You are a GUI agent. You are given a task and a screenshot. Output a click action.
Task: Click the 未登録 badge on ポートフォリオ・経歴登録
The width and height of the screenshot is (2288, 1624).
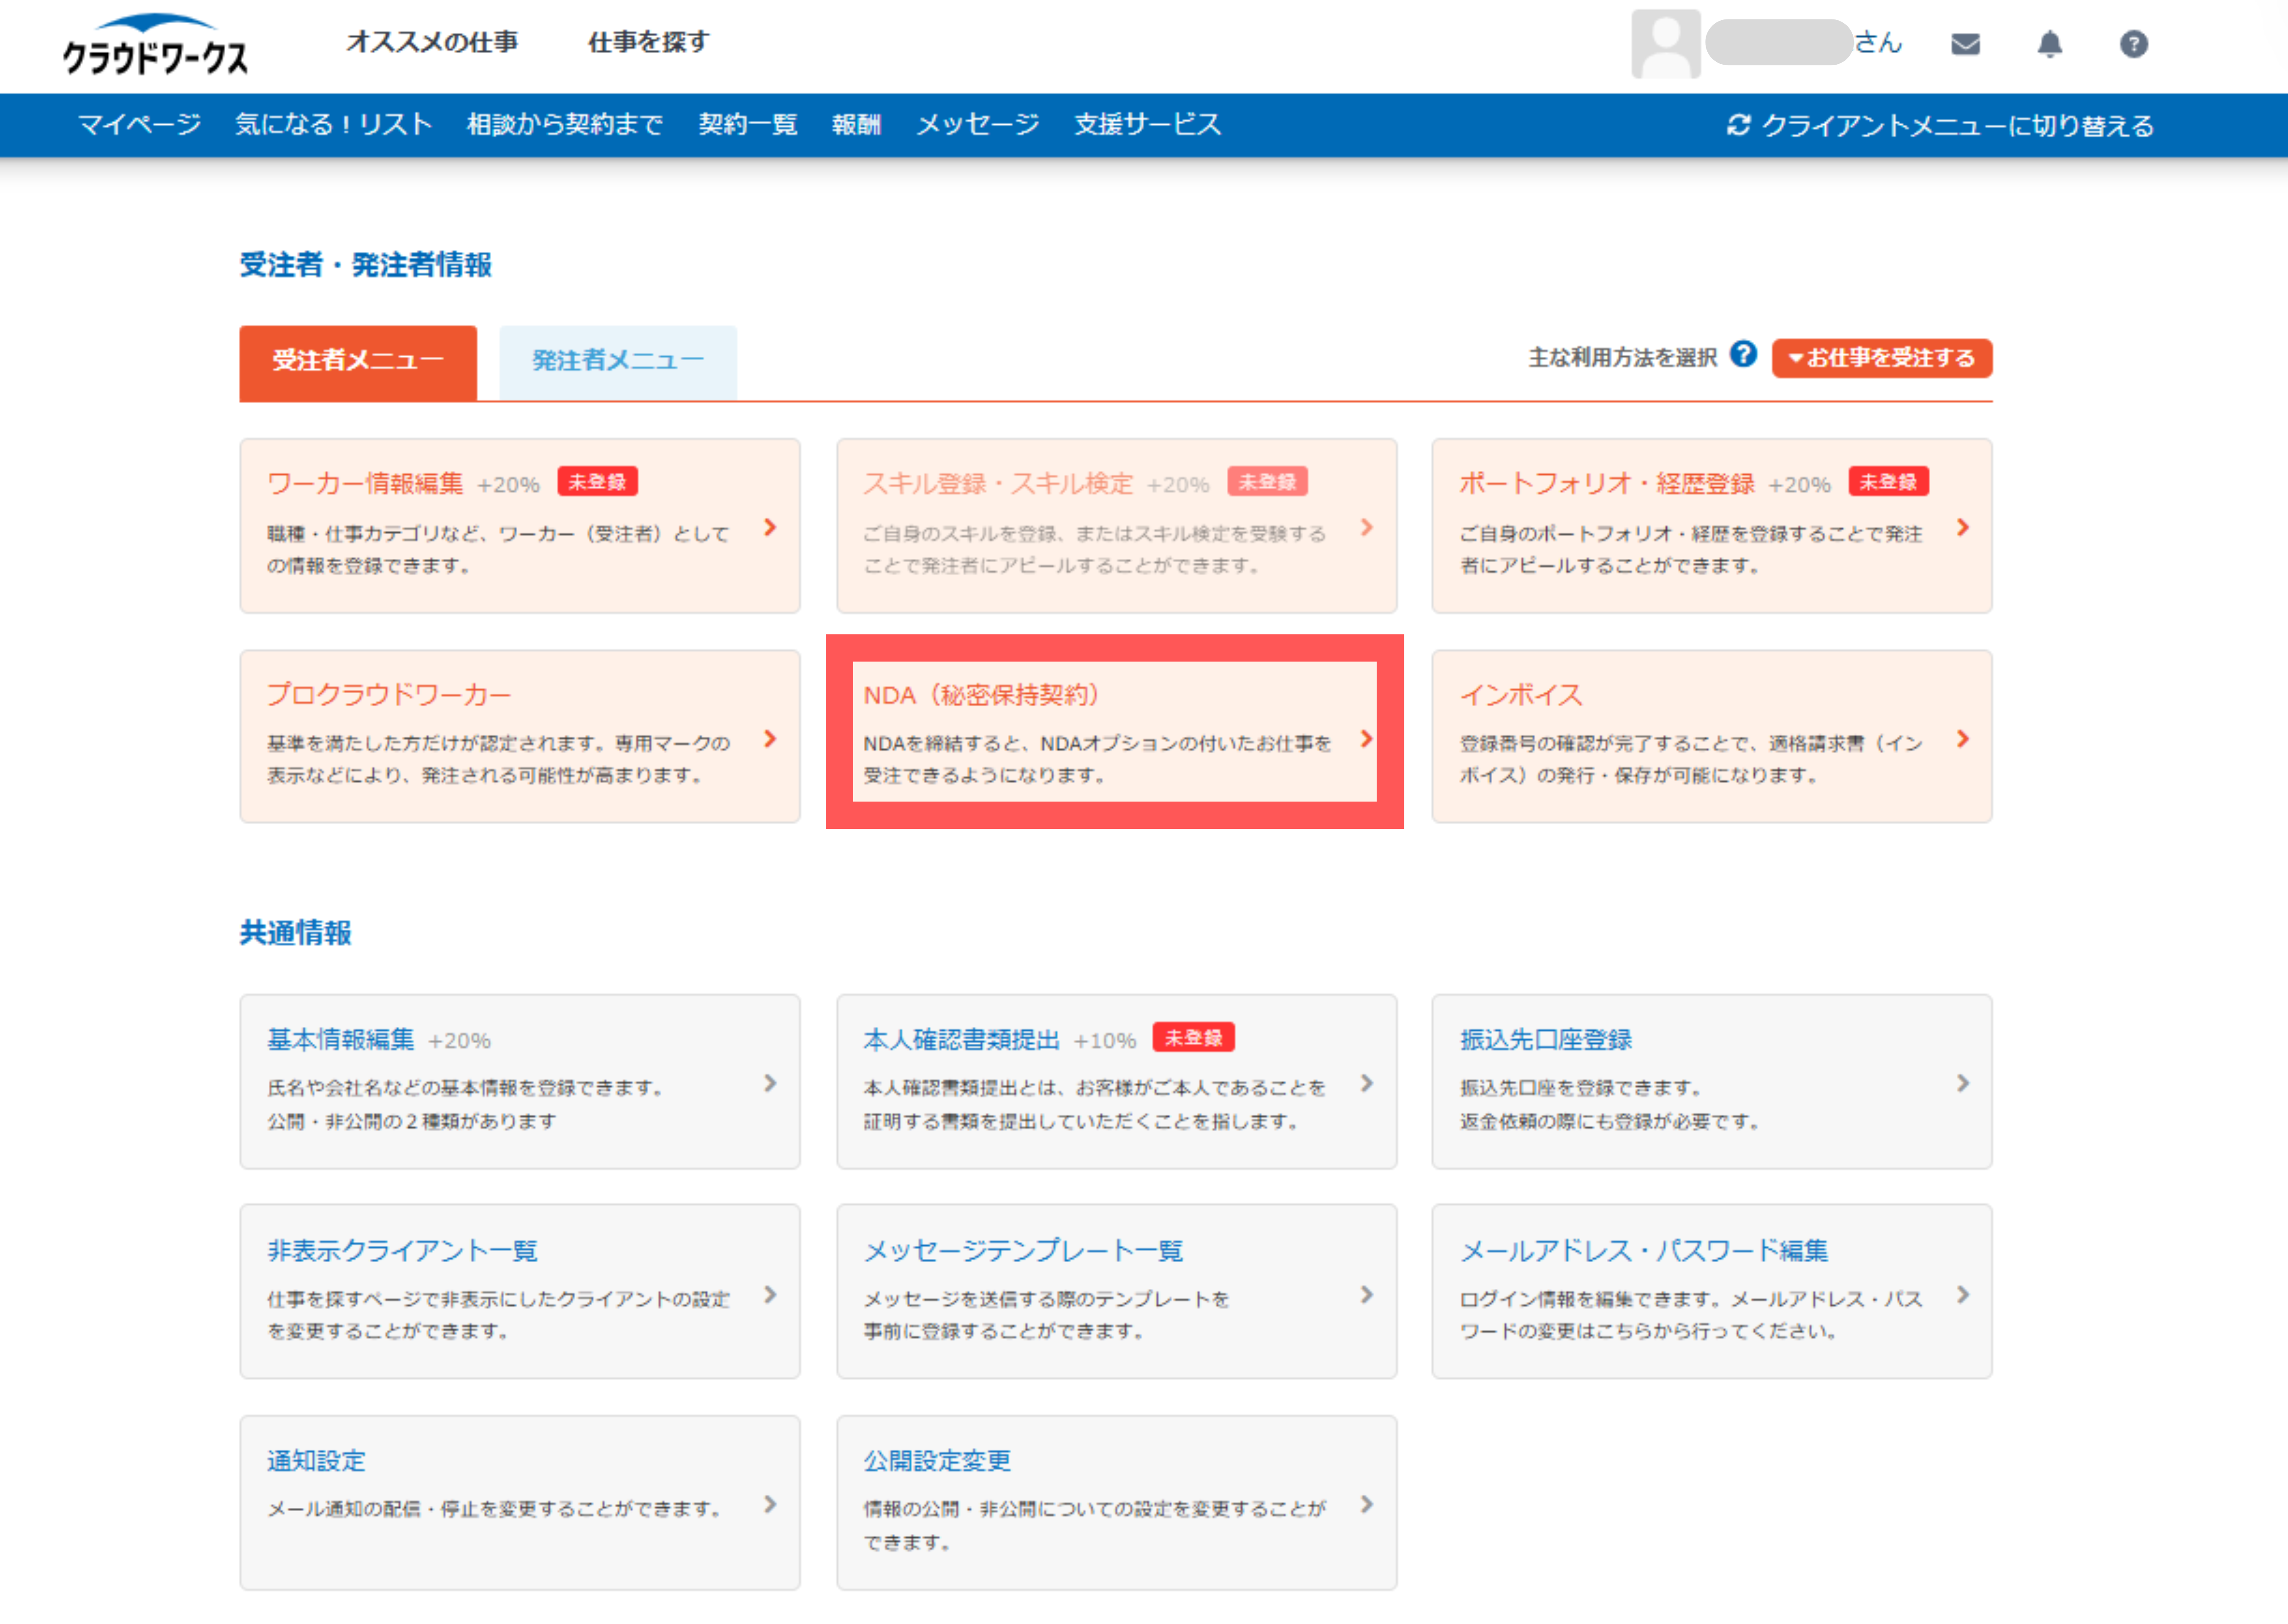point(1888,482)
